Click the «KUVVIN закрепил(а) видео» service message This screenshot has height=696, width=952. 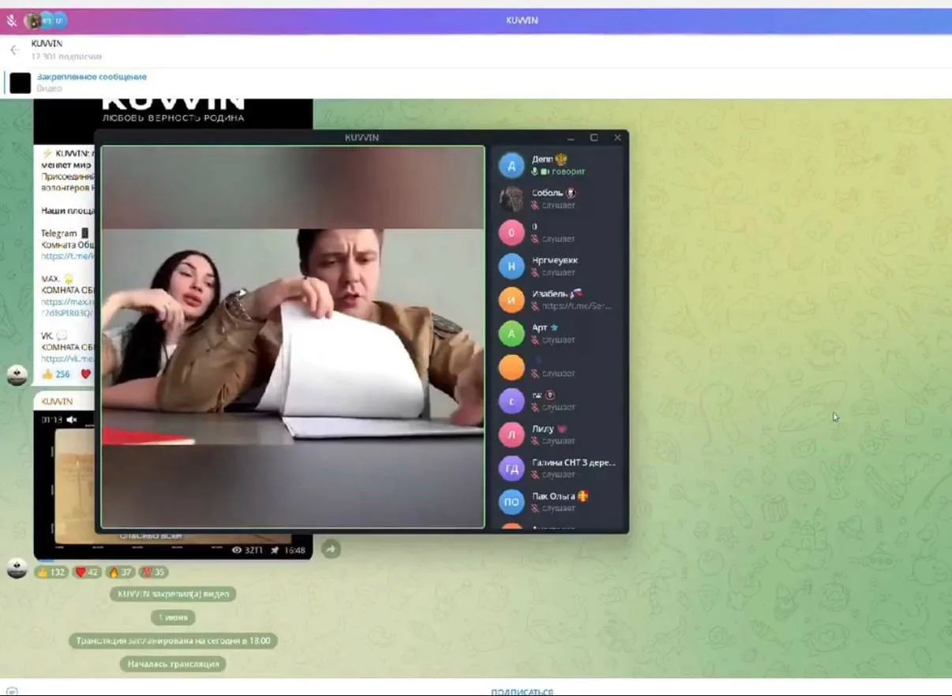point(173,594)
